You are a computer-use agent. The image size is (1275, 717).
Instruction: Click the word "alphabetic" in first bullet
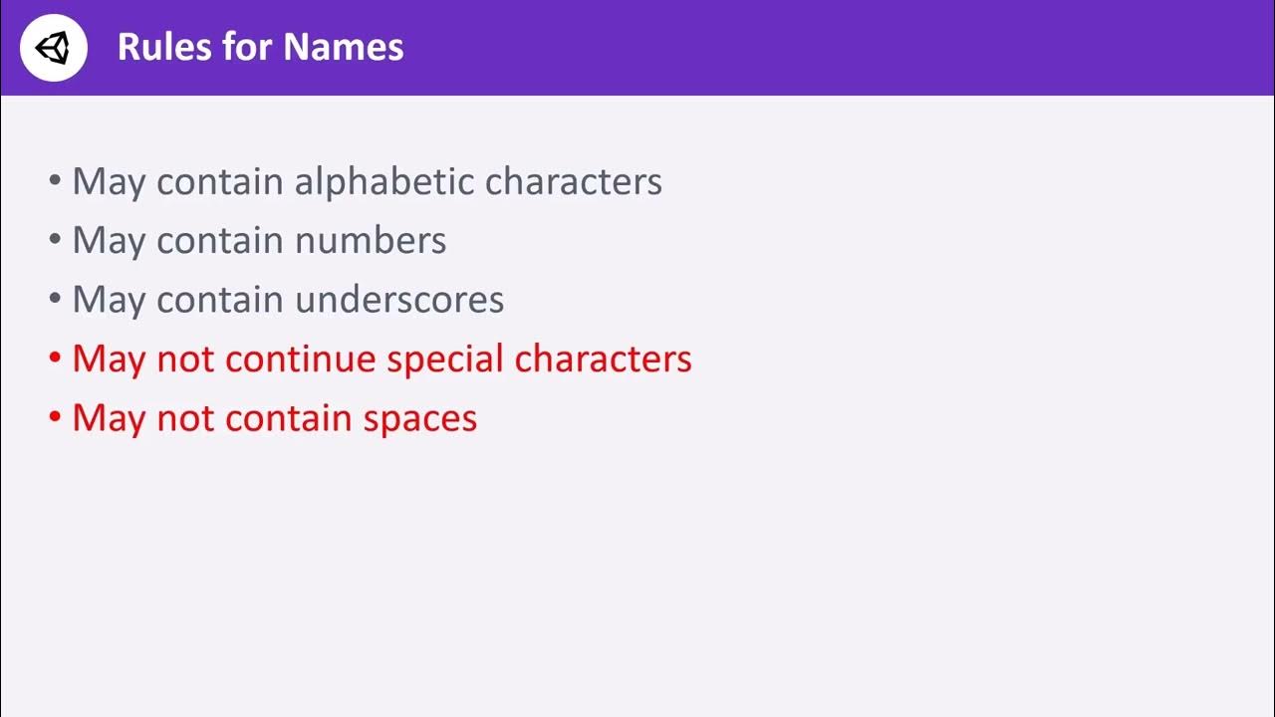[x=383, y=182]
